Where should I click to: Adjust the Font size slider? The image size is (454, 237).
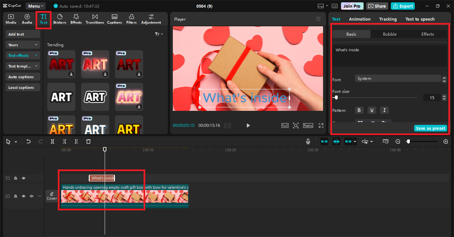[x=336, y=98]
